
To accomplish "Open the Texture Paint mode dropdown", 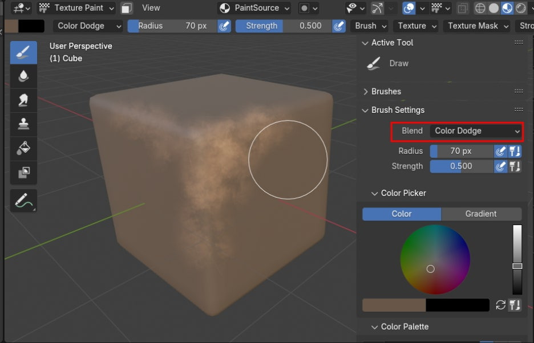I will (x=76, y=8).
